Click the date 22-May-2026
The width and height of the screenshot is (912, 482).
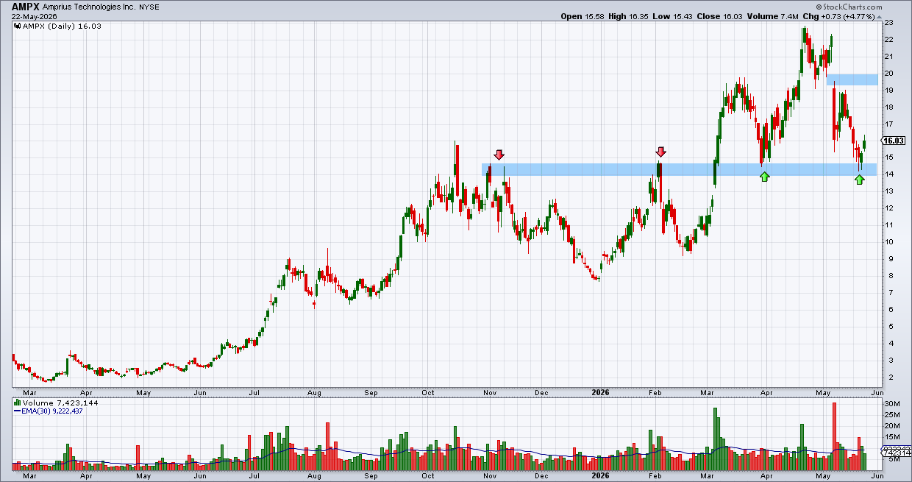click(x=35, y=16)
